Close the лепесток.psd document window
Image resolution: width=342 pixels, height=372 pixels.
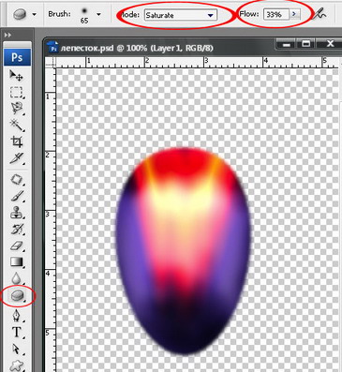331,44
